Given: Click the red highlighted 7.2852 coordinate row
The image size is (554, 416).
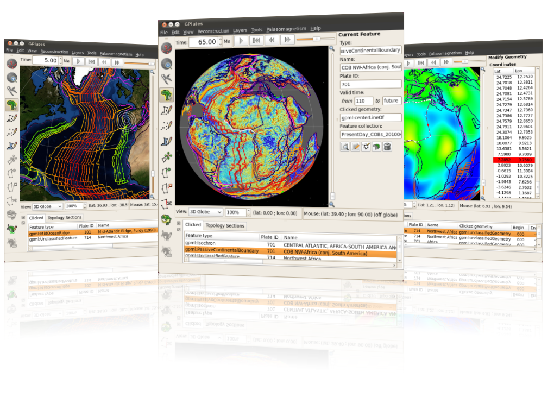Looking at the screenshot, I should pyautogui.click(x=514, y=160).
